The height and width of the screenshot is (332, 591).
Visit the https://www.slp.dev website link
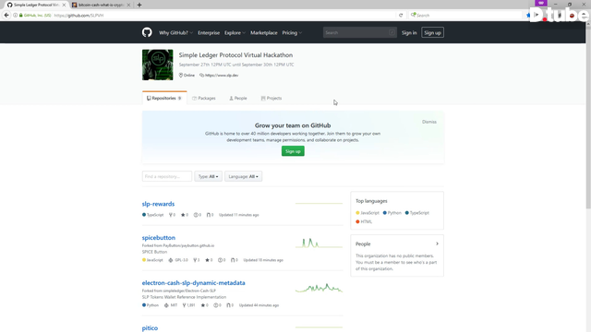coord(222,76)
